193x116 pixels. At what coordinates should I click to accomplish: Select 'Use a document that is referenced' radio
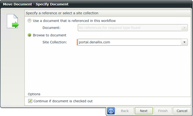(x=29, y=20)
